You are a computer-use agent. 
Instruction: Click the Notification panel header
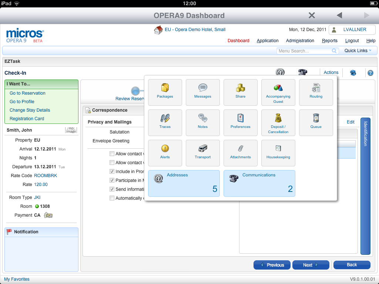click(x=41, y=232)
